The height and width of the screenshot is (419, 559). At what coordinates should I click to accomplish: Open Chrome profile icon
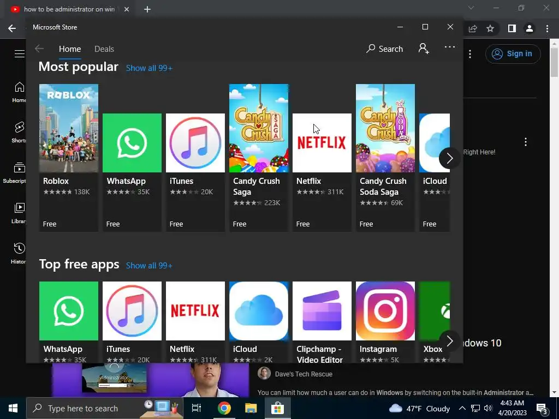[x=530, y=28]
